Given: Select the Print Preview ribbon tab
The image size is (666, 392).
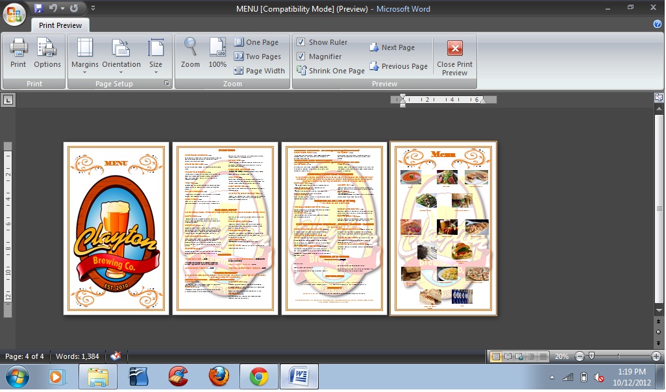Looking at the screenshot, I should (x=60, y=25).
